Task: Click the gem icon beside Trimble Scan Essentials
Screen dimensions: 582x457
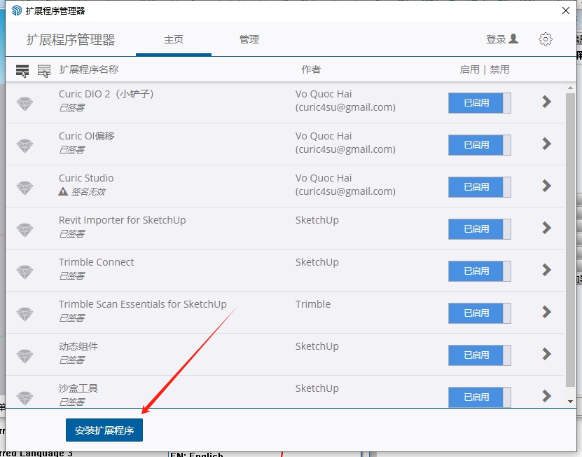Action: point(25,313)
